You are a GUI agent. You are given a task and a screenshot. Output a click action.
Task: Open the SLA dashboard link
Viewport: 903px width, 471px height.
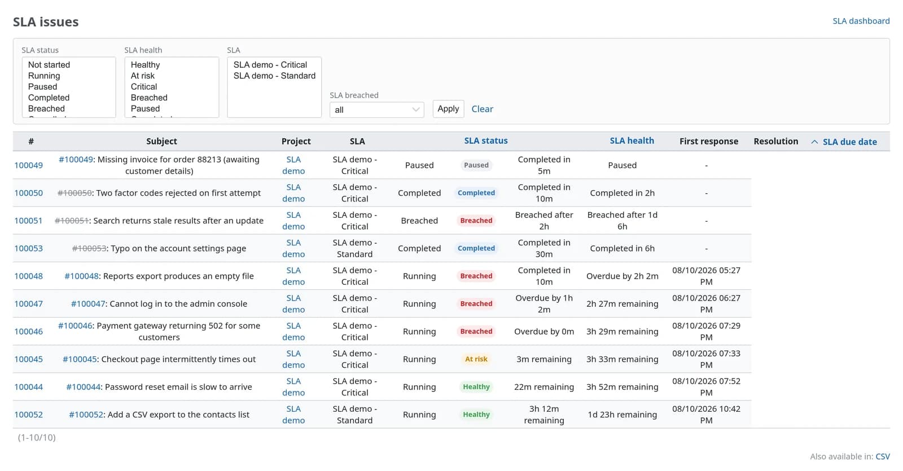[861, 21]
